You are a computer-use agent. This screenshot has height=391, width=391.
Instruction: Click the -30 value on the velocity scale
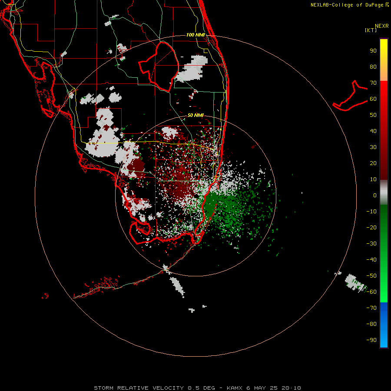371,244
